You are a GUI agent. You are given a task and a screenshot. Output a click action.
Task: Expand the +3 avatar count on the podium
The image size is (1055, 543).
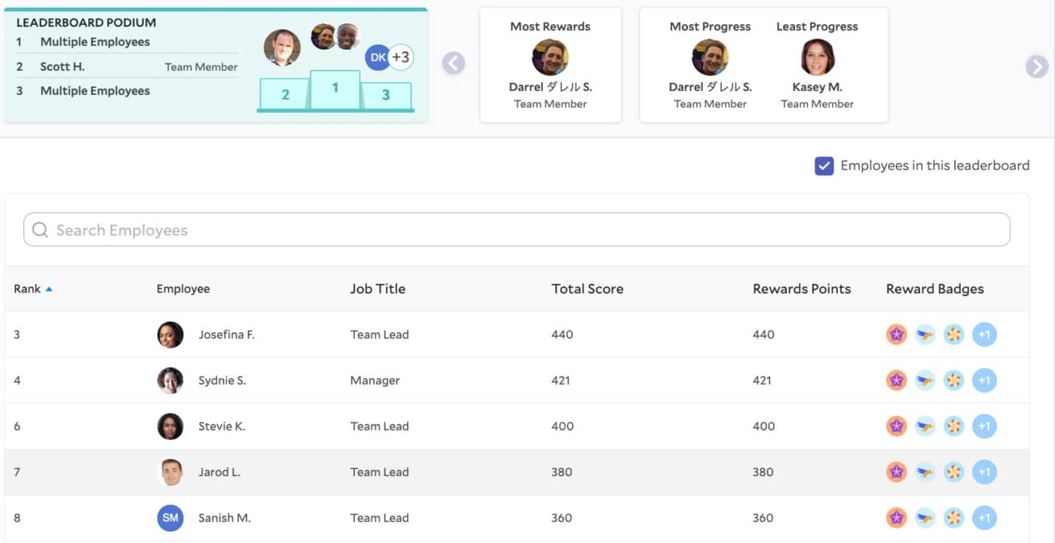[x=402, y=56]
